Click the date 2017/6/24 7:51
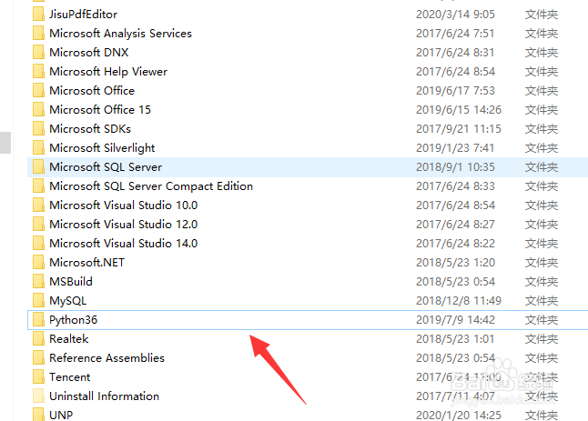Viewport: 588px width, 421px height. click(455, 34)
